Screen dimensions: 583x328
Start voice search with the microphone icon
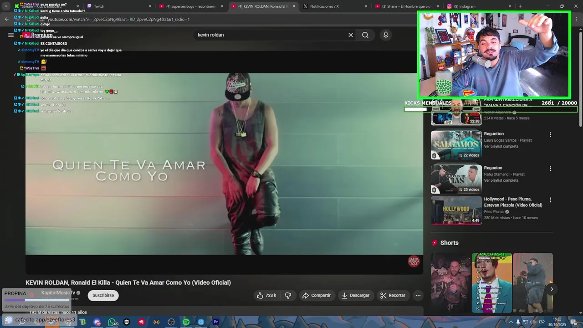point(386,35)
